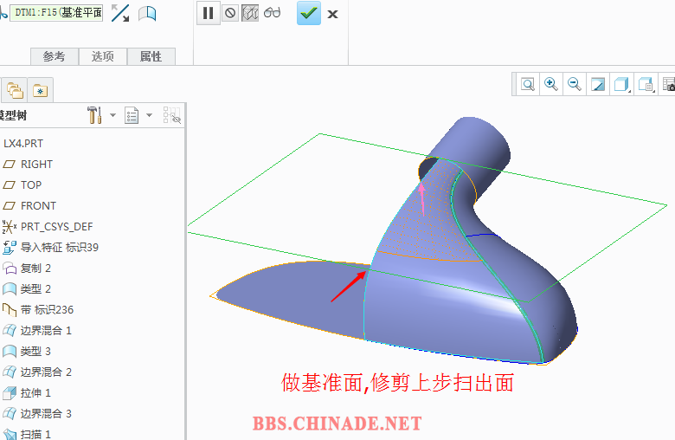Open the saved orientations icon
Screen dimensions: 675x440
[646, 84]
